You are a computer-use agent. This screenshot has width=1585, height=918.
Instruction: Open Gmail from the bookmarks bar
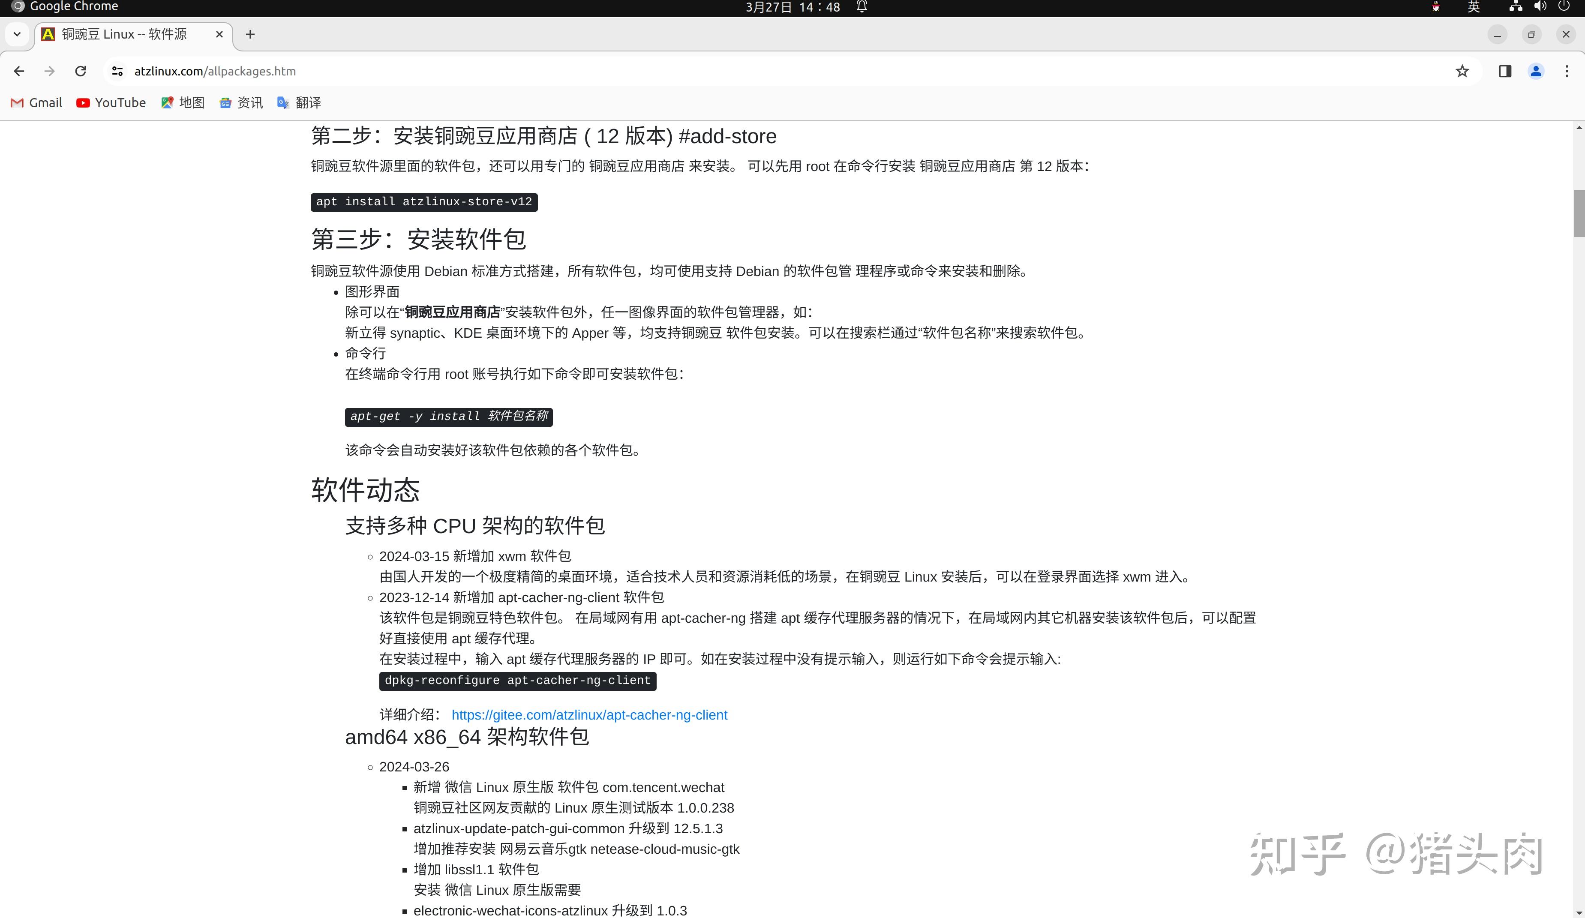pos(35,102)
